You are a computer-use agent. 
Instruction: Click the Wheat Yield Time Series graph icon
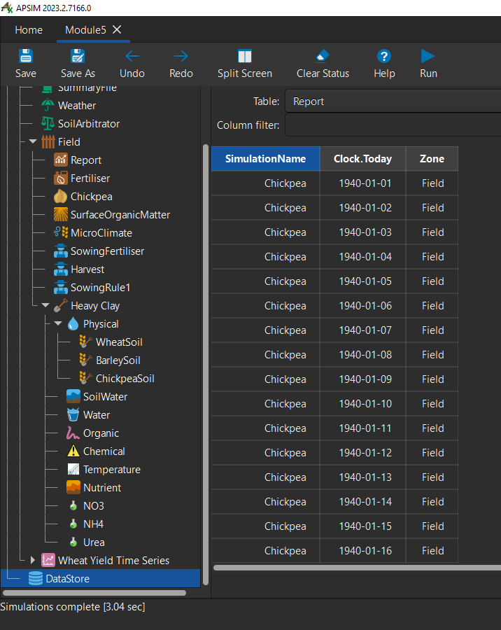48,560
